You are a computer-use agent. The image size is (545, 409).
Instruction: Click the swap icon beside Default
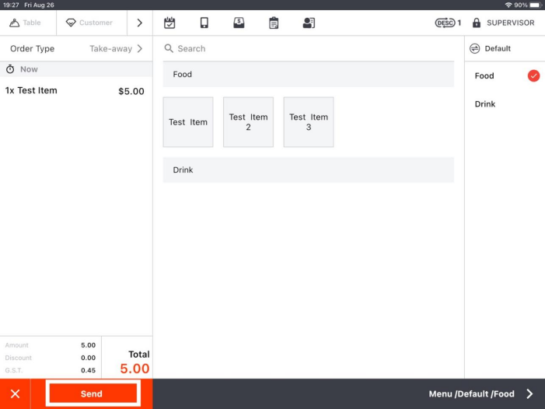pos(475,48)
